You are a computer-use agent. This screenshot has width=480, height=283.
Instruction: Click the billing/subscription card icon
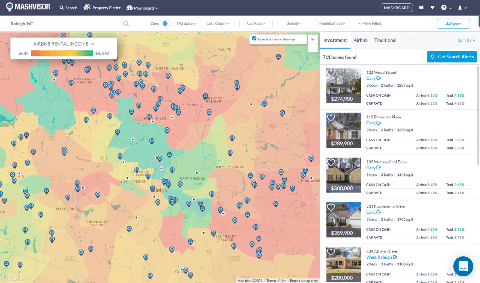click(421, 7)
